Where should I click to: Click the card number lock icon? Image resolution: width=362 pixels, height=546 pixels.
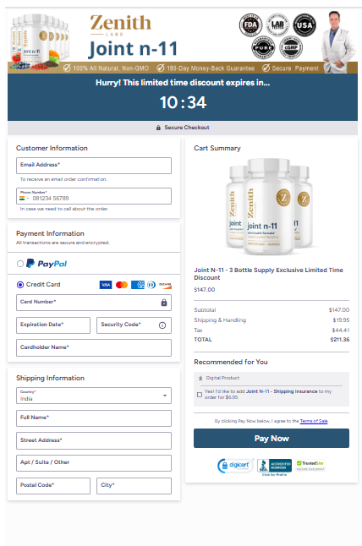click(164, 303)
